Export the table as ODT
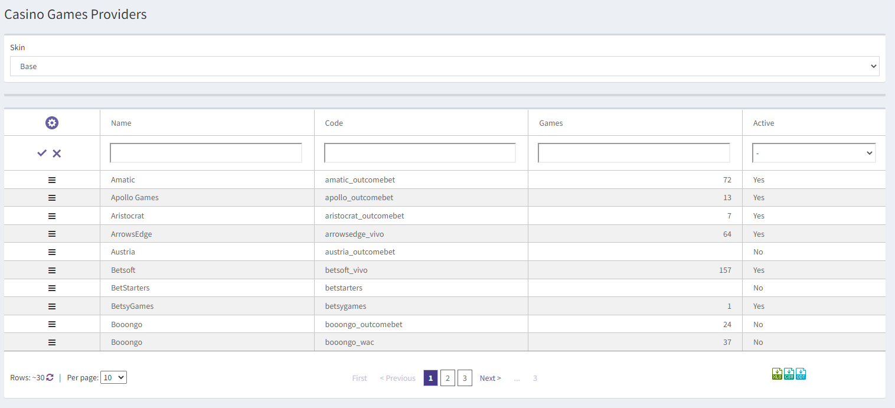This screenshot has height=408, width=895. pos(801,374)
